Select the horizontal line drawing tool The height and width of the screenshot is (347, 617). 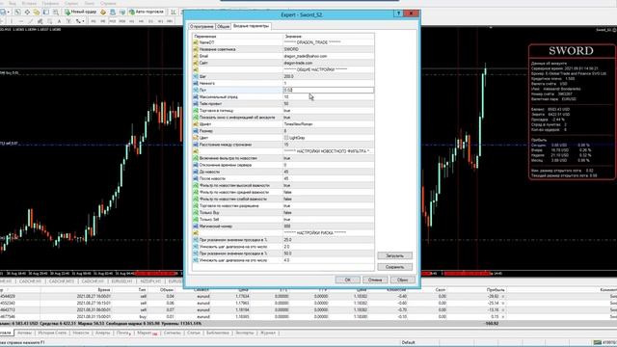(21, 21)
